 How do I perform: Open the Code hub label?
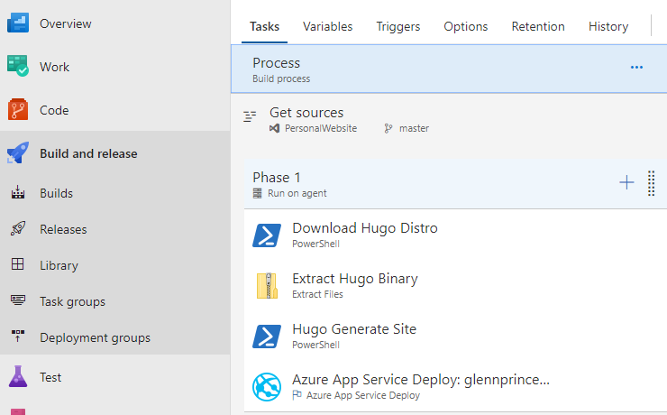(54, 110)
